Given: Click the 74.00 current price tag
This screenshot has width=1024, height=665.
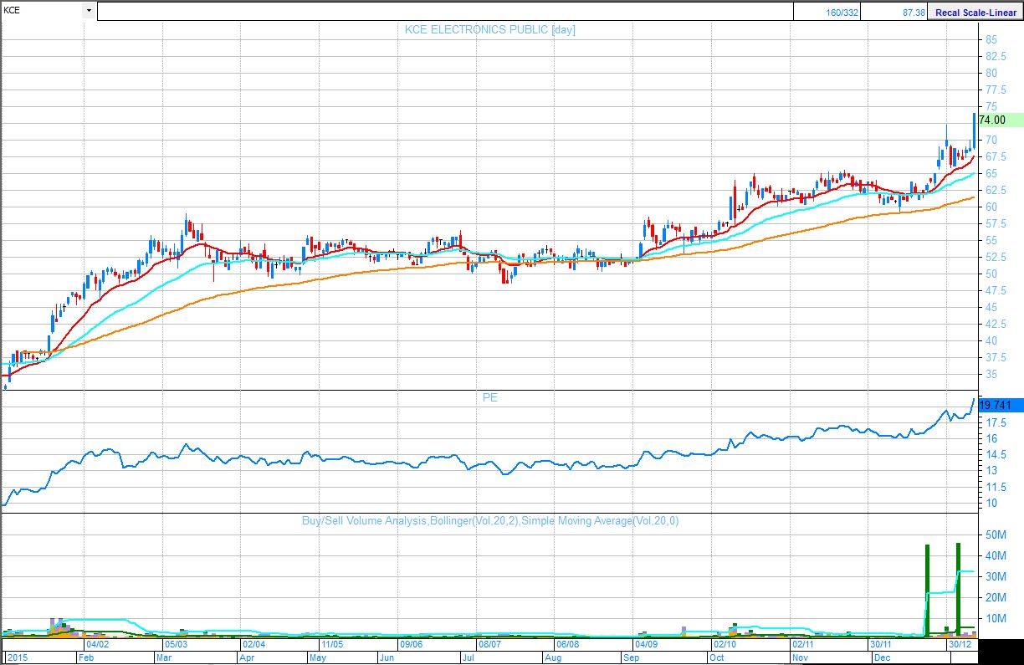Looking at the screenshot, I should click(x=999, y=120).
